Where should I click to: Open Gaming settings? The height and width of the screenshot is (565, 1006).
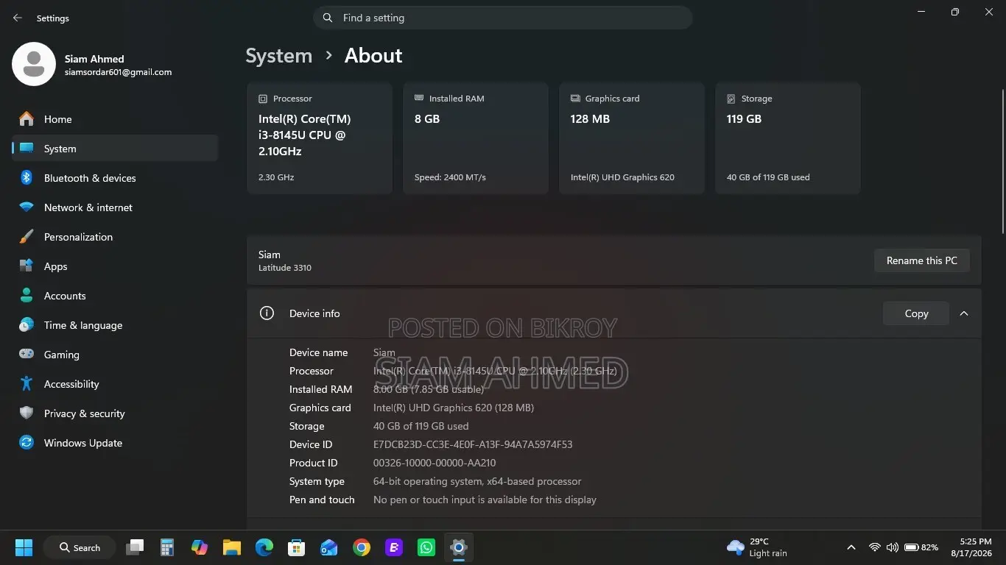115,355
